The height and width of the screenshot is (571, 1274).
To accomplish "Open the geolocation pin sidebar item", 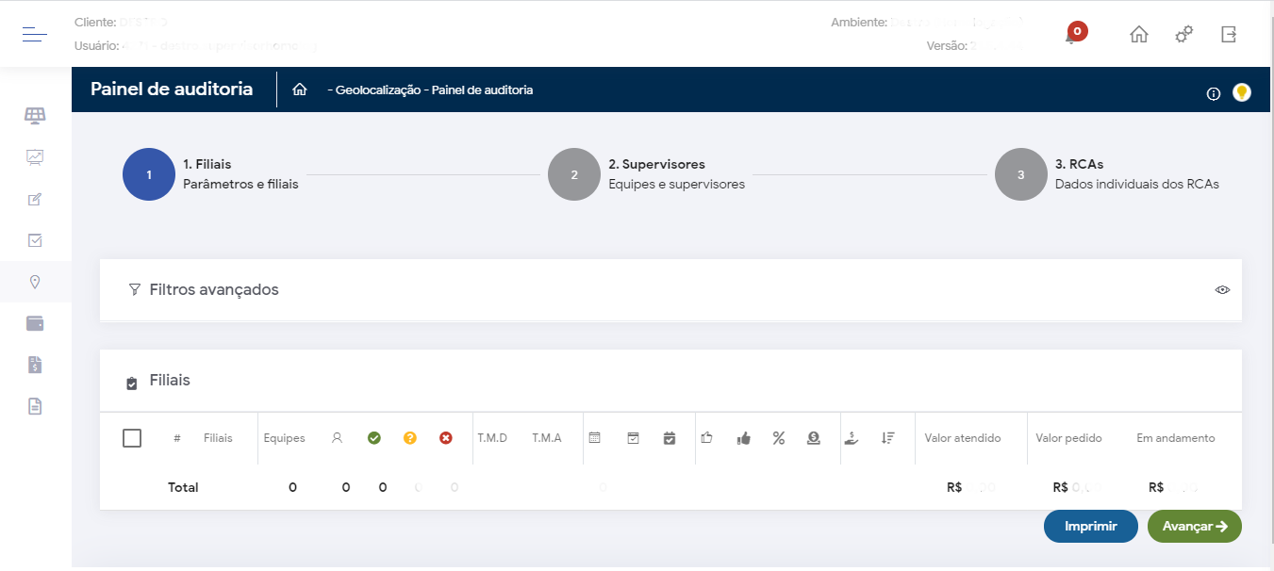I will pos(35,282).
